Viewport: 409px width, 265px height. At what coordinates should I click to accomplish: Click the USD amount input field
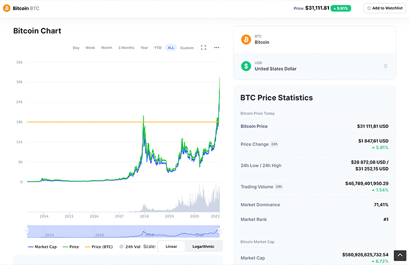click(x=351, y=66)
